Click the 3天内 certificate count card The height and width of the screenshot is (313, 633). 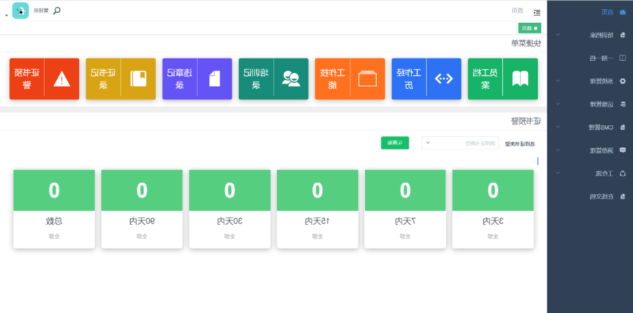492,208
